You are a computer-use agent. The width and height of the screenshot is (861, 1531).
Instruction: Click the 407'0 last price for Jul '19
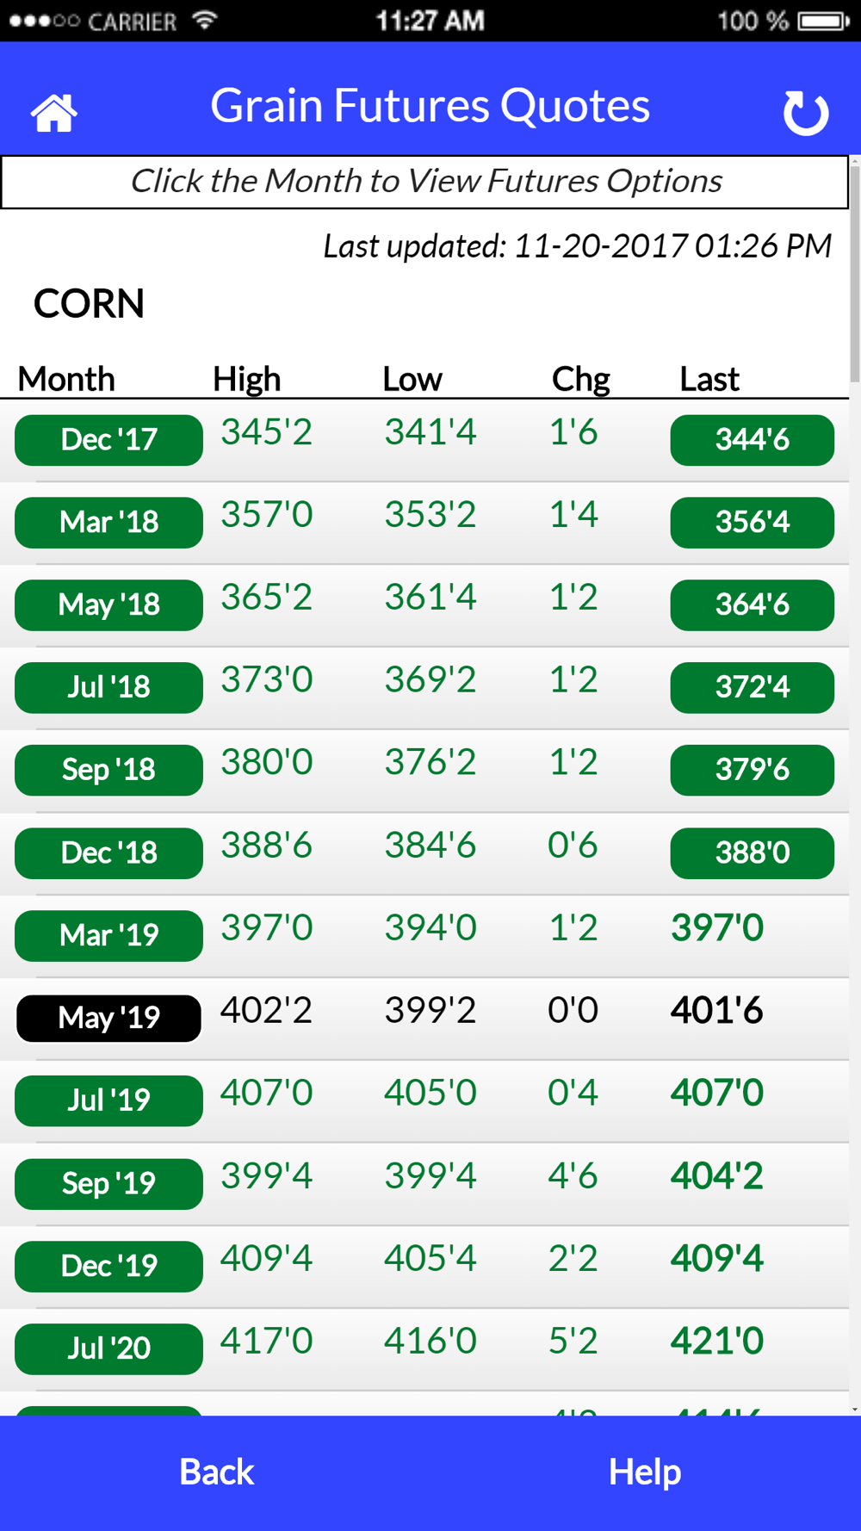click(x=717, y=1094)
